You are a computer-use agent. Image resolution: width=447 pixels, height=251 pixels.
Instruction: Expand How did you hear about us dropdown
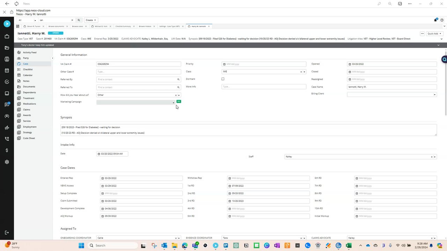point(179,95)
